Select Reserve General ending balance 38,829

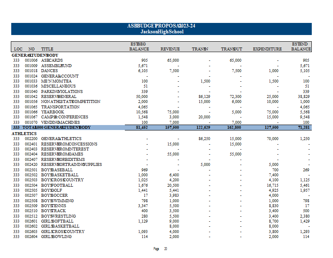pos(304,97)
